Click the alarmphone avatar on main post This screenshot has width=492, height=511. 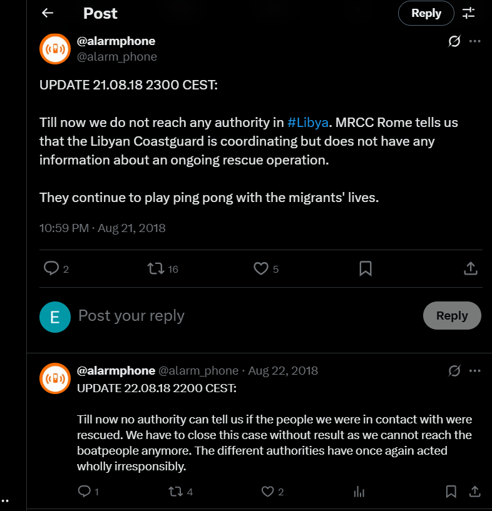tap(54, 49)
